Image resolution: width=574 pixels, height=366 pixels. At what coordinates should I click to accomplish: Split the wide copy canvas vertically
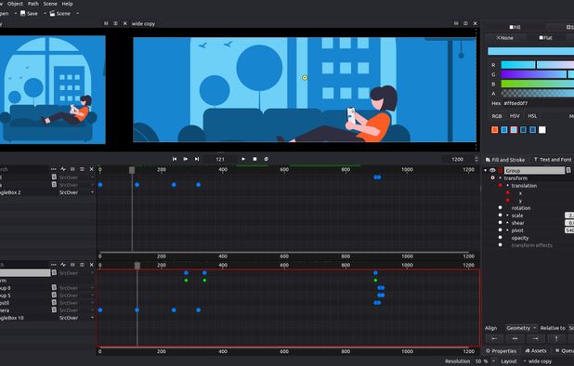[x=456, y=23]
